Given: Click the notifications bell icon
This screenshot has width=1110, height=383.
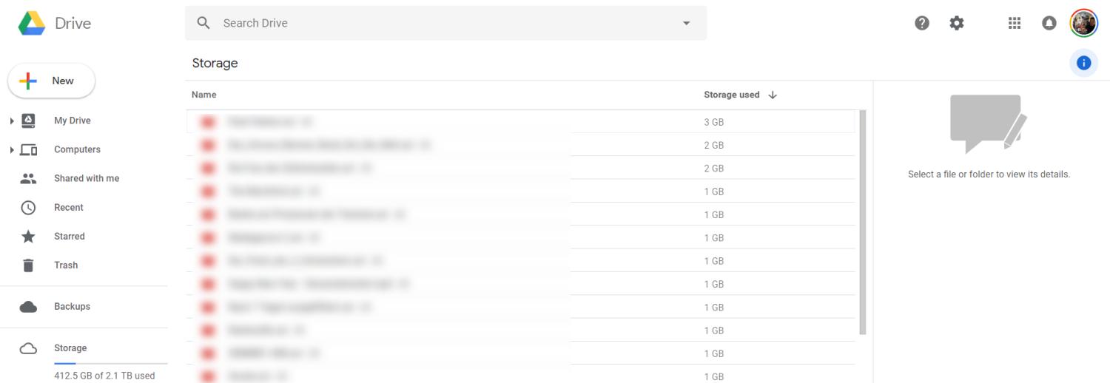Looking at the screenshot, I should [x=1049, y=23].
